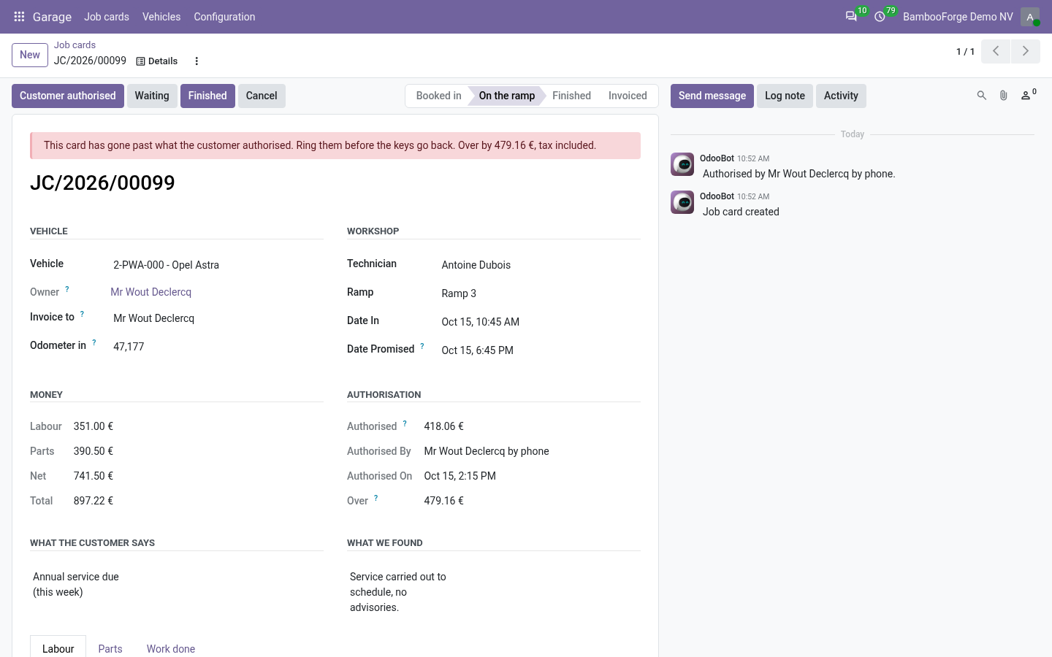The width and height of the screenshot is (1052, 657).
Task: Go to the next record arrow
Action: [x=1026, y=51]
